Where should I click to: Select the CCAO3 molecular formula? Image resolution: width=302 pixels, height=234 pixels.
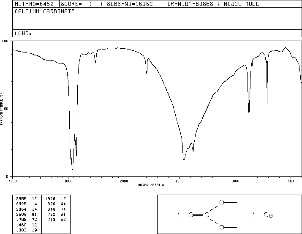coord(23,33)
